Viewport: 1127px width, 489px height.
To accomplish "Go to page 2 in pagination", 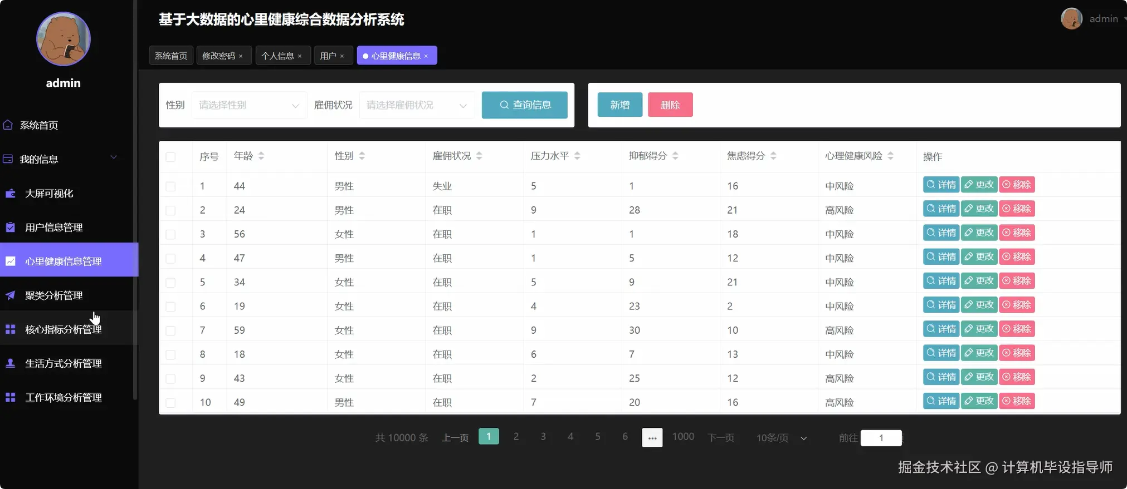I will 516,437.
